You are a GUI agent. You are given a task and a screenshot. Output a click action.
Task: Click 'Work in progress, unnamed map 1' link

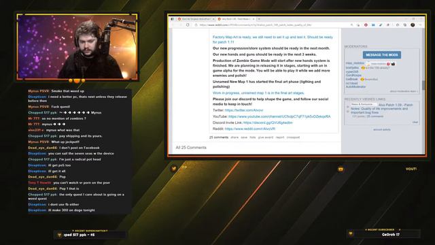pos(258,93)
